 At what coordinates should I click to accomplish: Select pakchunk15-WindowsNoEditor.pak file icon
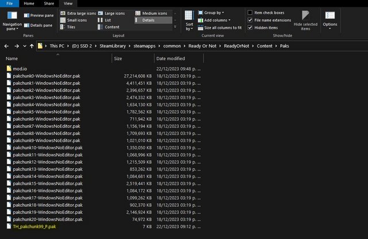[9, 183]
